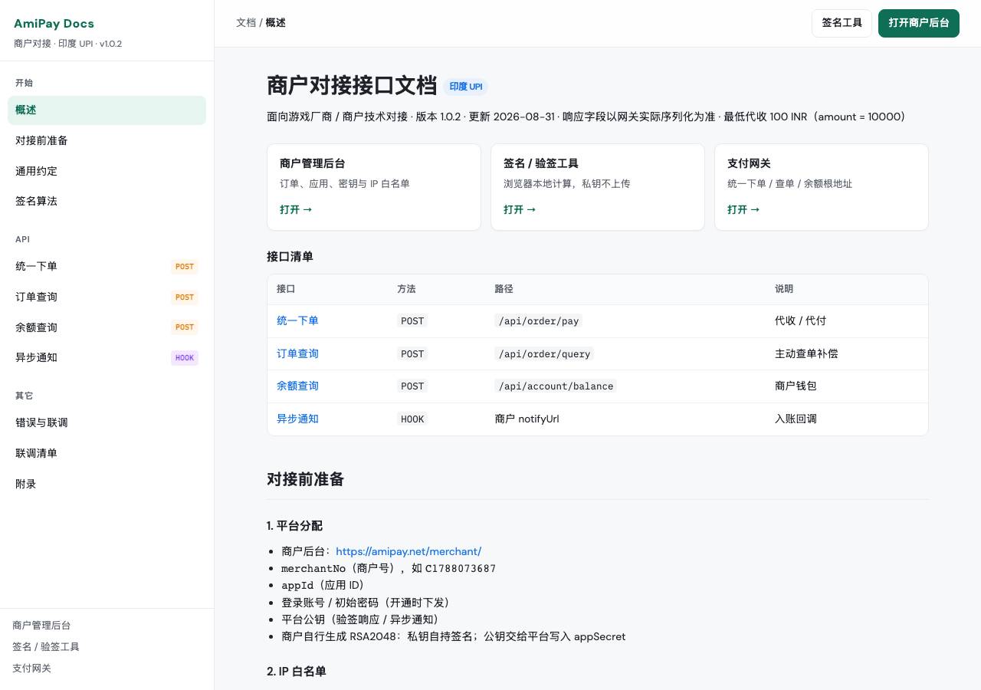Screen dimensions: 981x690
Task: Open the https://amipay.net/merchant/ link
Action: coord(408,551)
